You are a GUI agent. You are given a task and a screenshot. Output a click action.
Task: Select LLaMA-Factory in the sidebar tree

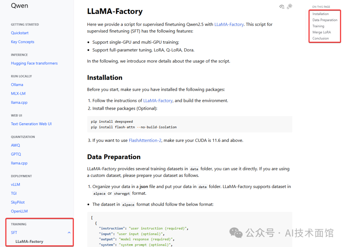(29, 242)
